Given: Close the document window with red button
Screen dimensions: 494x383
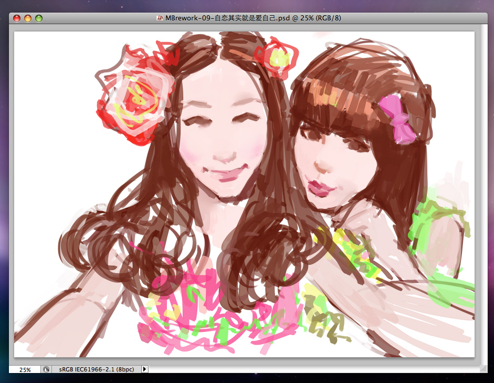Looking at the screenshot, I should point(17,18).
